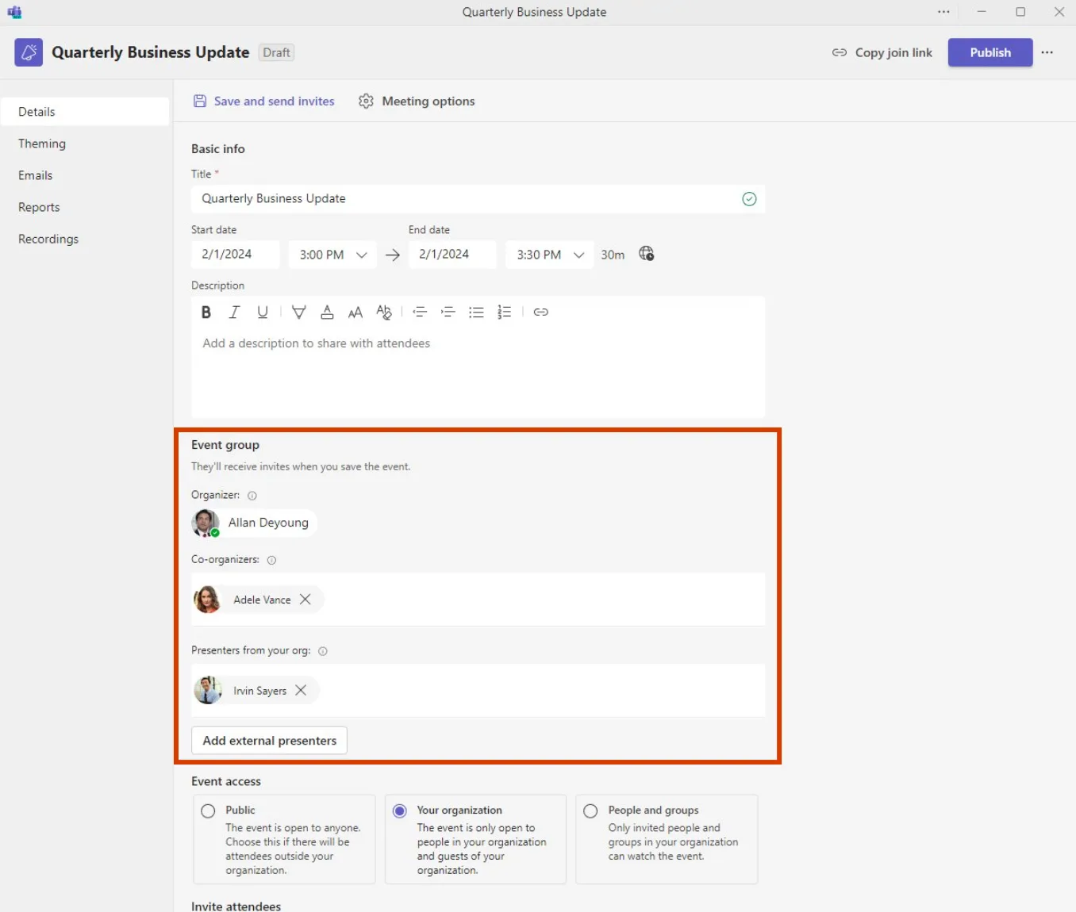Insert a bulleted list
Image resolution: width=1076 pixels, height=912 pixels.
476,312
